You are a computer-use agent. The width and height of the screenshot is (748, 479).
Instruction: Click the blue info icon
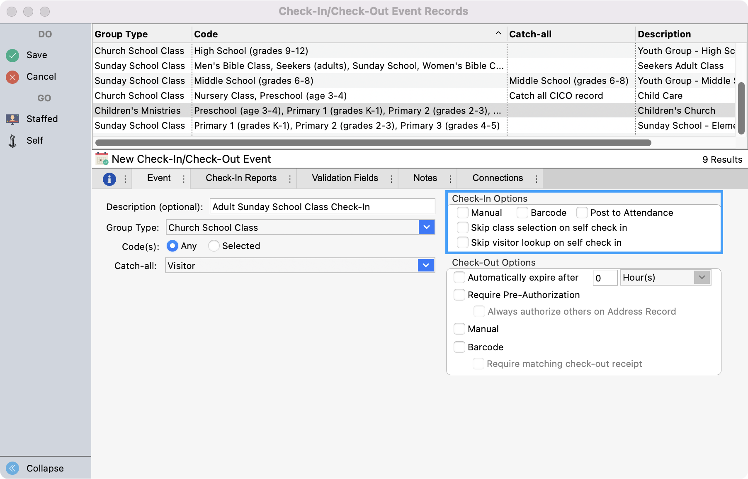(x=109, y=179)
